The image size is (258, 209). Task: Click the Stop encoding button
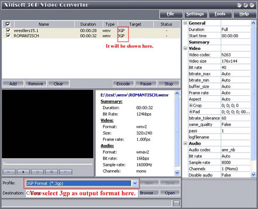point(169,83)
